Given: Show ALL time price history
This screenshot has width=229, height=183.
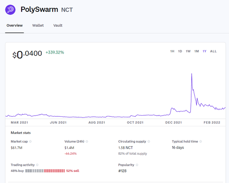Looking at the screenshot, I should [x=213, y=51].
